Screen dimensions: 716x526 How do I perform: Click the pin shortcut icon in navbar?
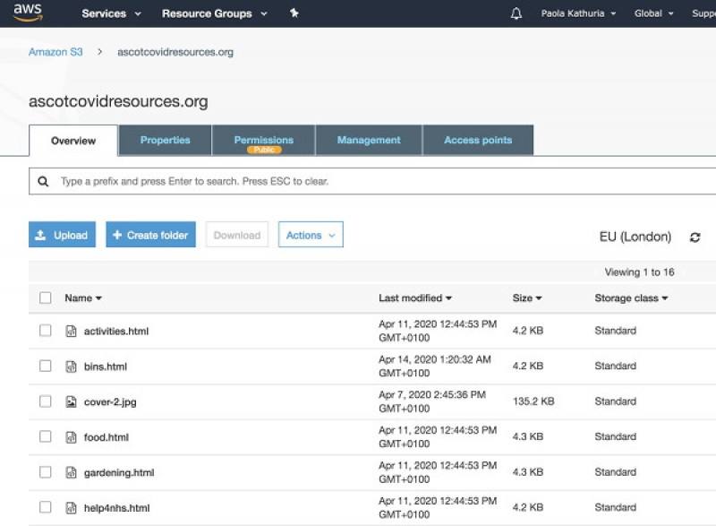point(294,13)
